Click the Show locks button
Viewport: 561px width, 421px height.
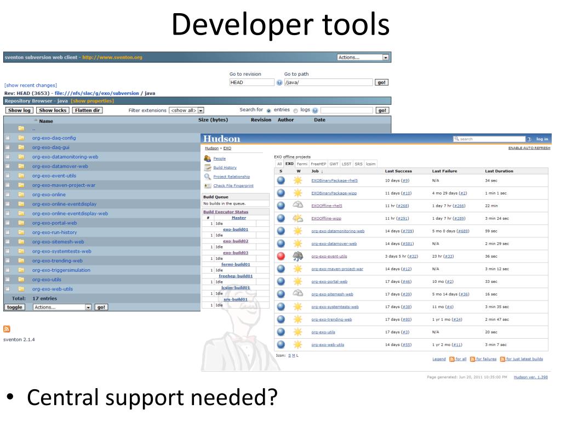pos(53,110)
